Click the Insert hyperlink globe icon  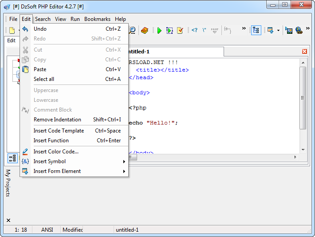coord(299,30)
